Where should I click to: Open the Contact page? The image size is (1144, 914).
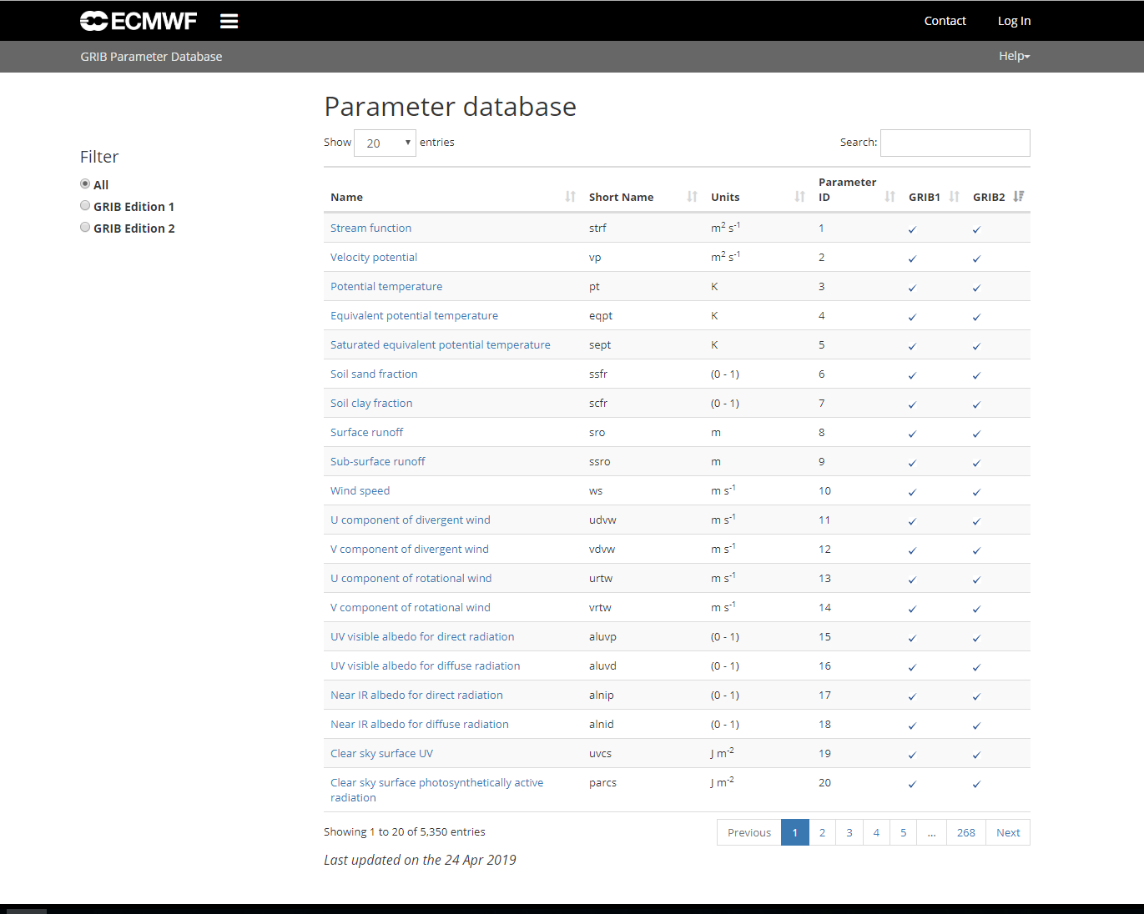pos(945,21)
